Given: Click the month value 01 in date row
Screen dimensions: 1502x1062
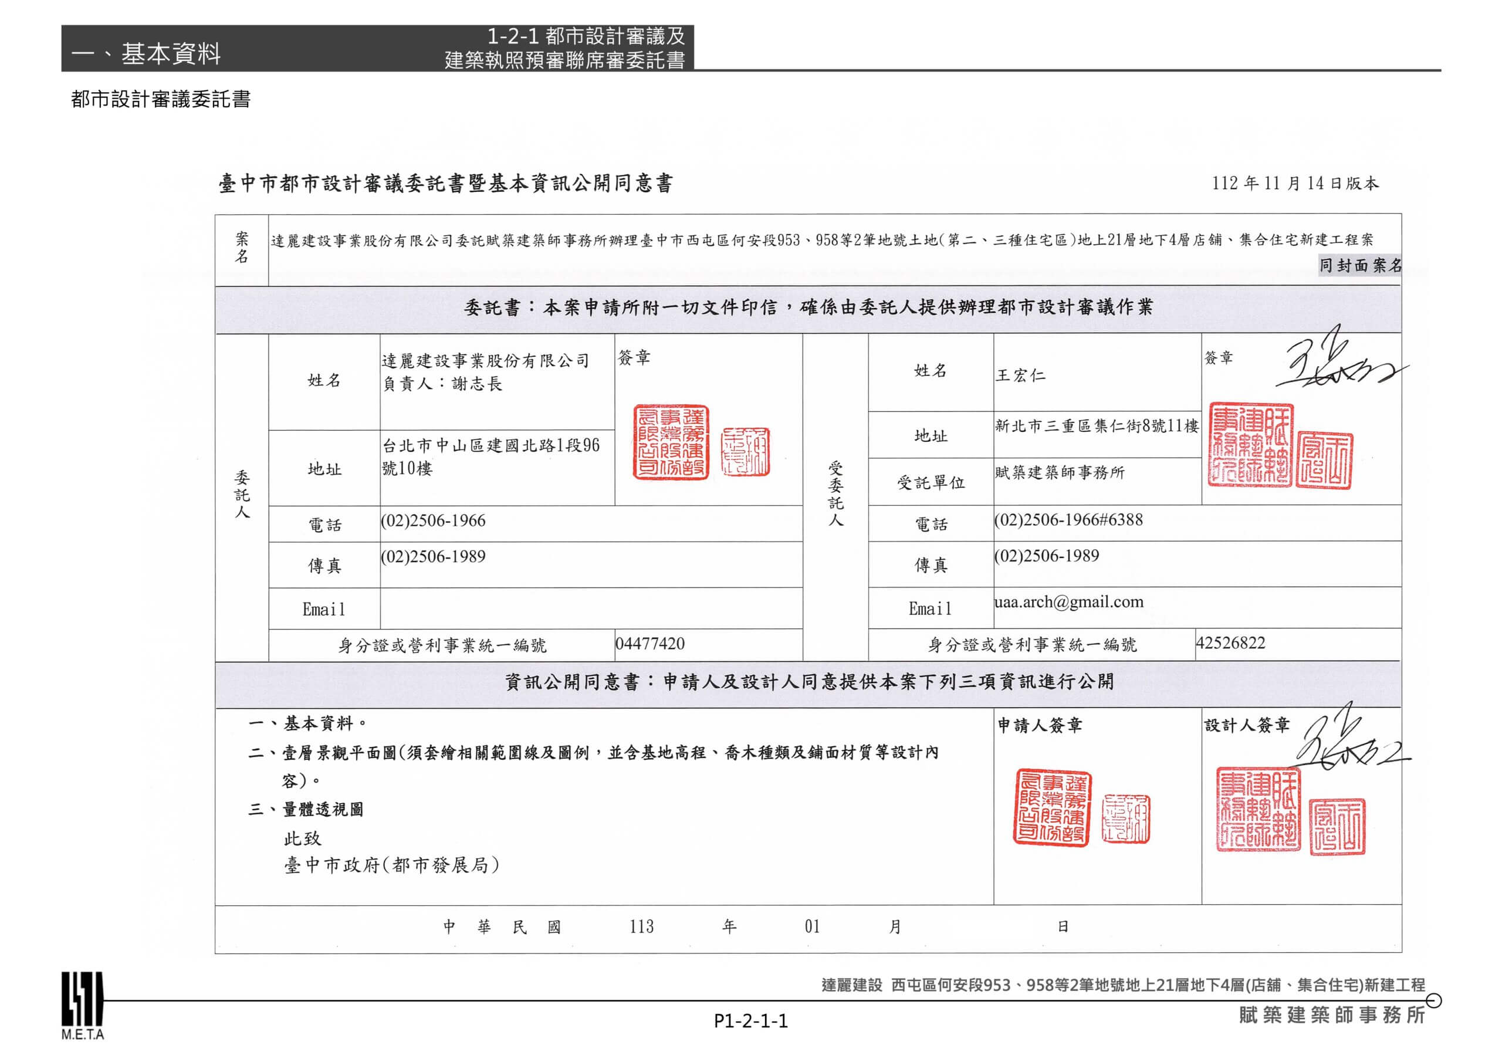Looking at the screenshot, I should point(812,926).
